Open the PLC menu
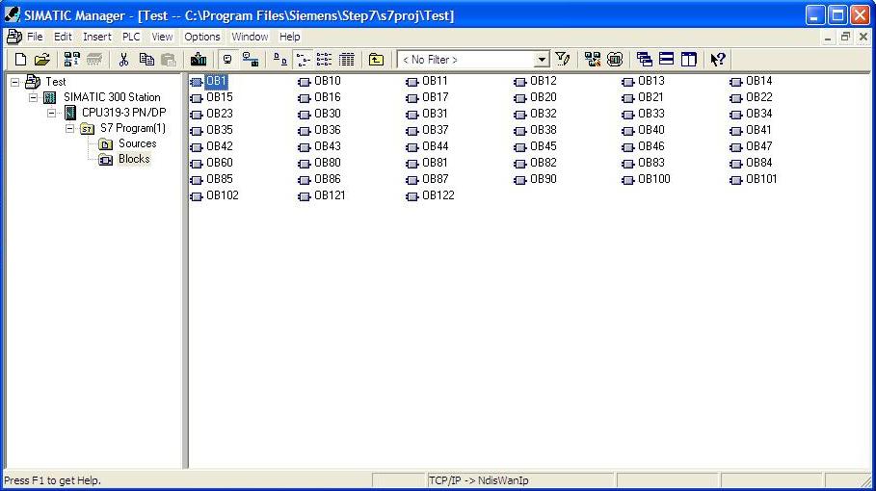This screenshot has height=491, width=876. (x=131, y=37)
